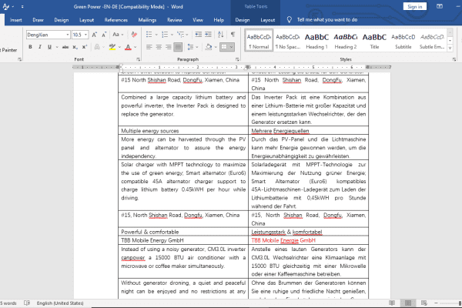Click English (United States) language indicator
Image resolution: width=462 pixels, height=308 pixels.
click(60, 303)
